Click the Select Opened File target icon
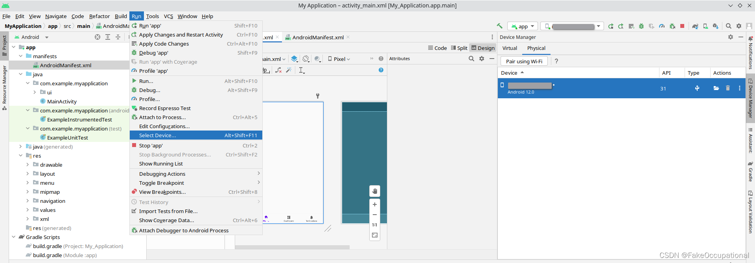Viewport: 755px width, 263px height. [98, 37]
